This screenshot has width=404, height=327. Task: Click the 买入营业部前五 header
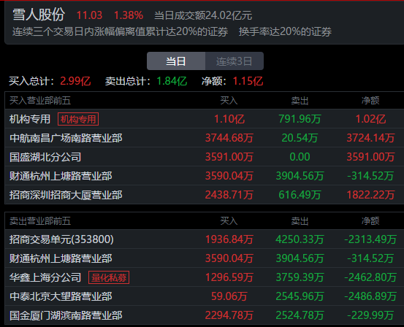click(40, 101)
